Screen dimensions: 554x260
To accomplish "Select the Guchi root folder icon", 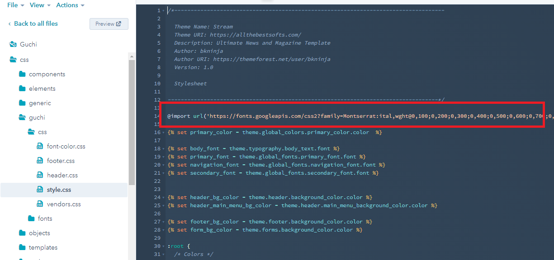I will (13, 44).
